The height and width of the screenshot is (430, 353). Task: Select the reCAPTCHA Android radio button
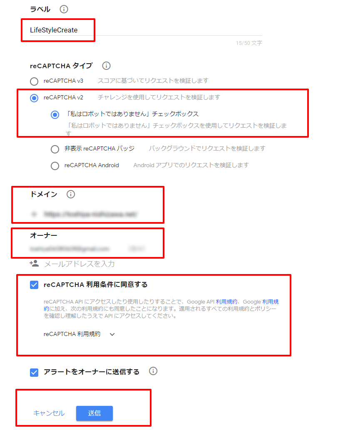pos(55,166)
